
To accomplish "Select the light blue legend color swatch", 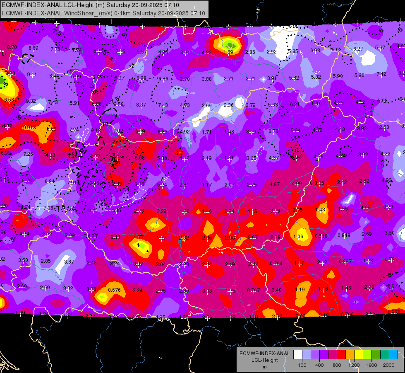I will click(x=393, y=355).
